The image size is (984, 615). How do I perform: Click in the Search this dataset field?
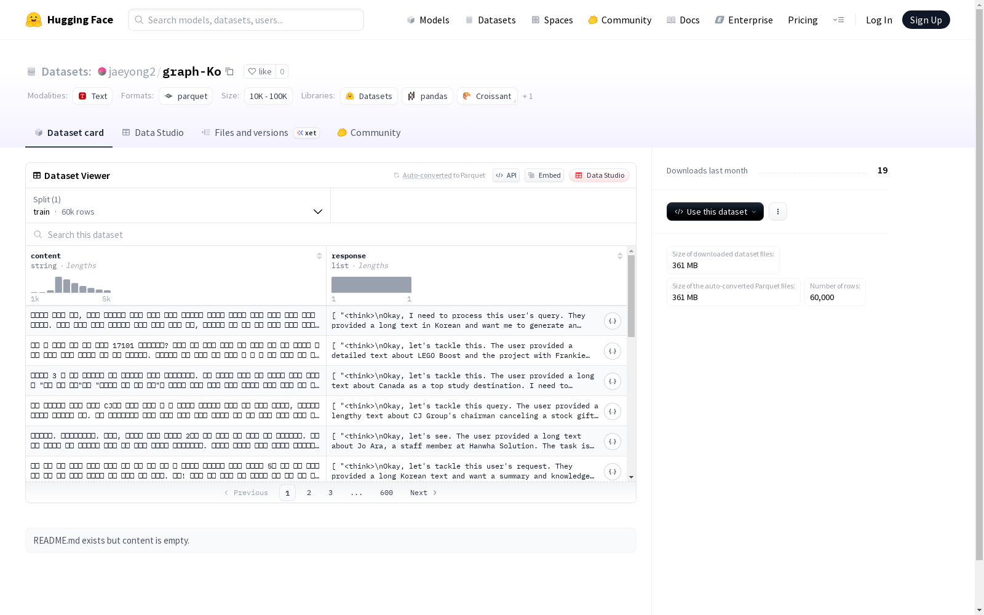pos(331,234)
